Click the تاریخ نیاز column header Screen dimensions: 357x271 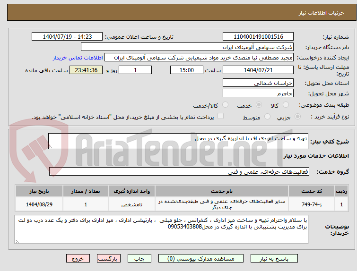coord(39,191)
